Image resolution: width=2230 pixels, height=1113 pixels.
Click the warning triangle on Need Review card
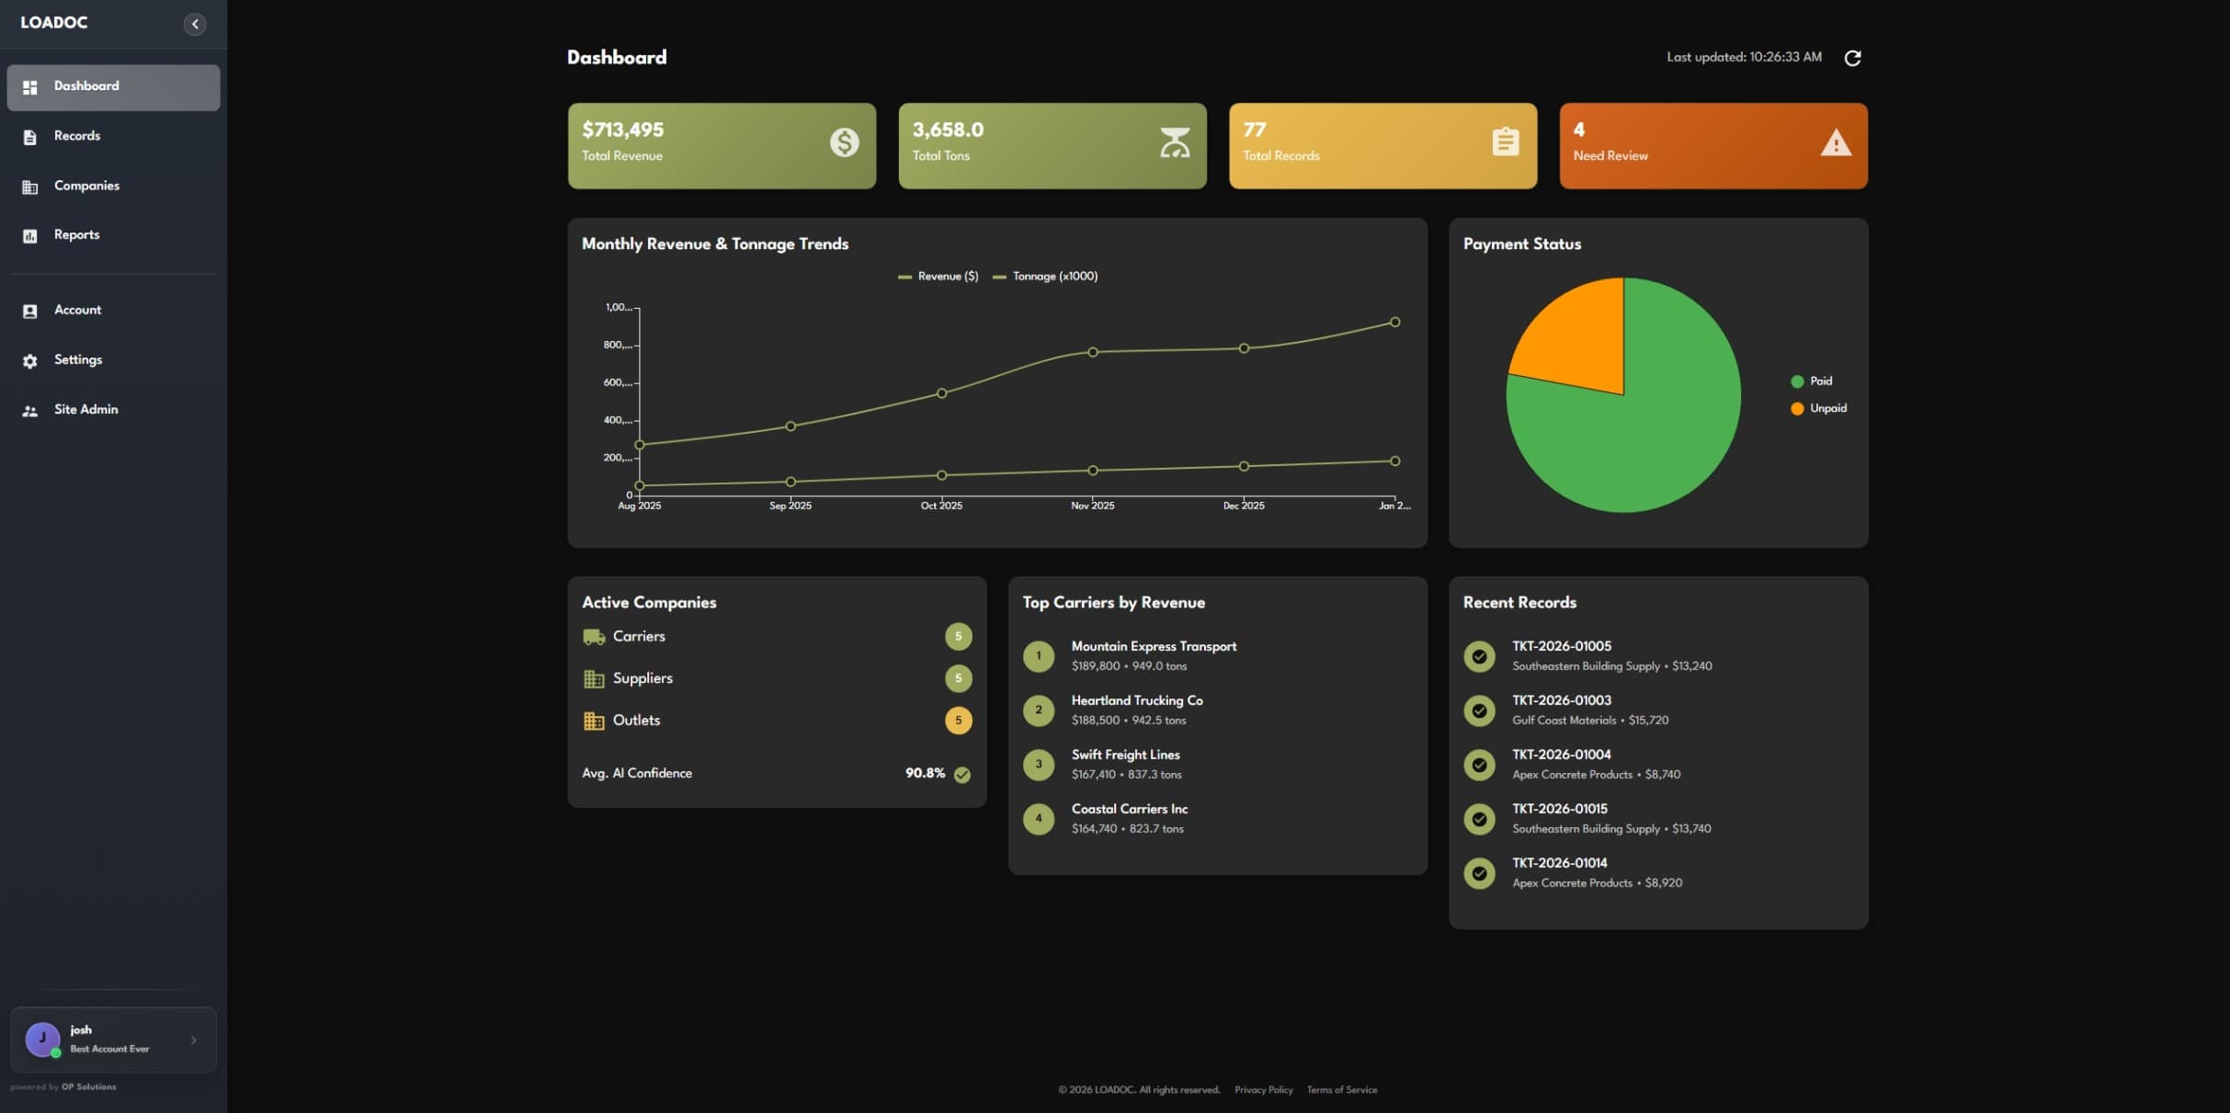tap(1836, 143)
